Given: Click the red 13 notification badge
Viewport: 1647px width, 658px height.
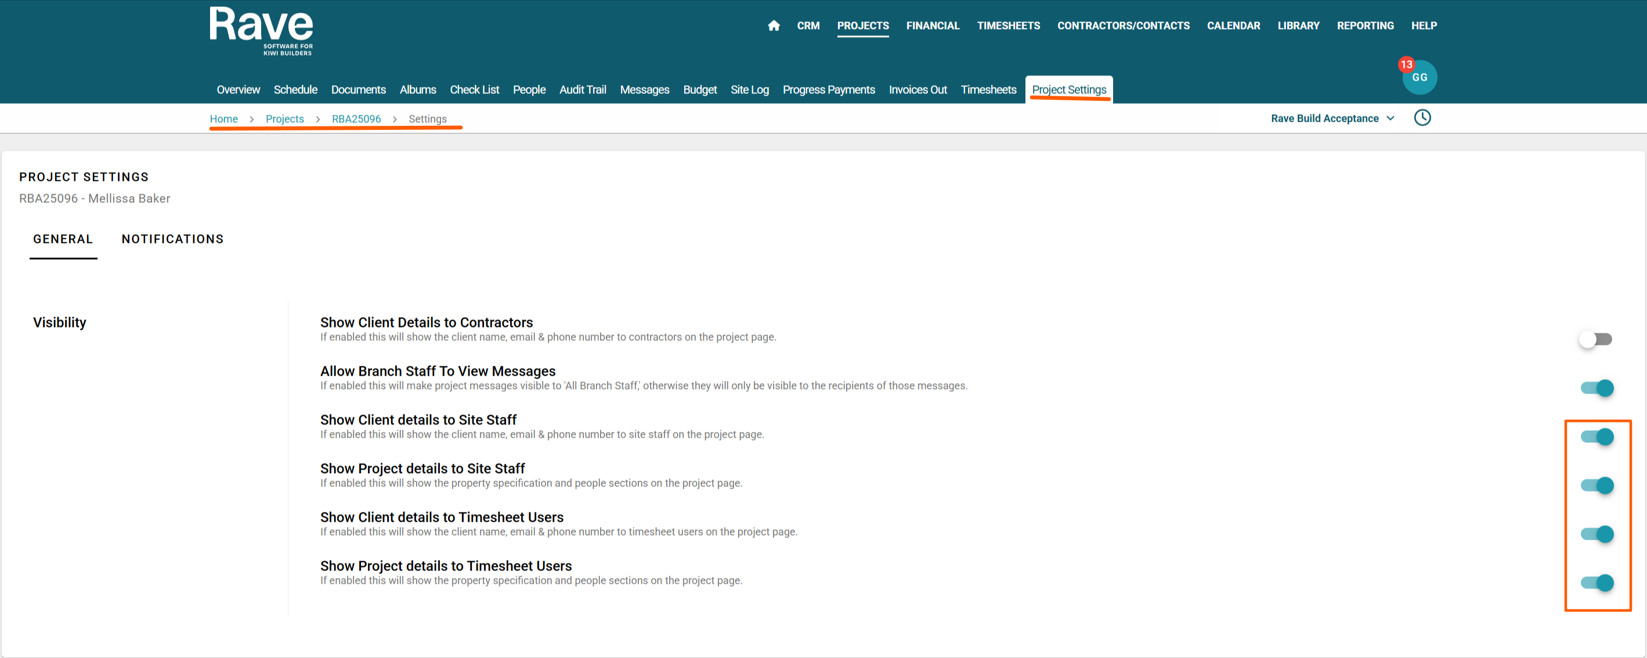Looking at the screenshot, I should coord(1406,64).
